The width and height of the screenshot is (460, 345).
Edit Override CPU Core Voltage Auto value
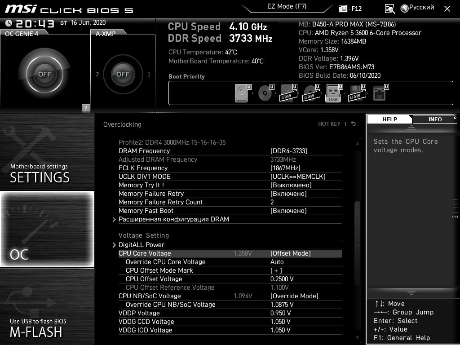(230, 262)
